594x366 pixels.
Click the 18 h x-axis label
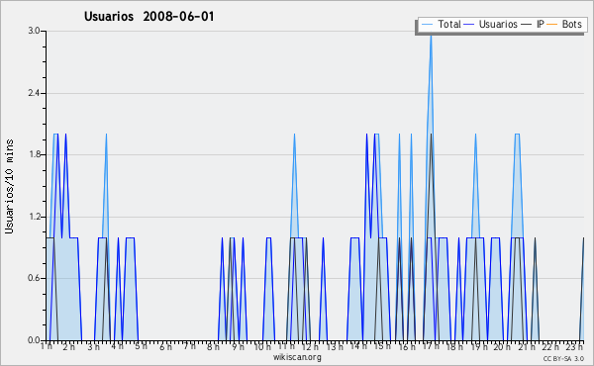454,346
